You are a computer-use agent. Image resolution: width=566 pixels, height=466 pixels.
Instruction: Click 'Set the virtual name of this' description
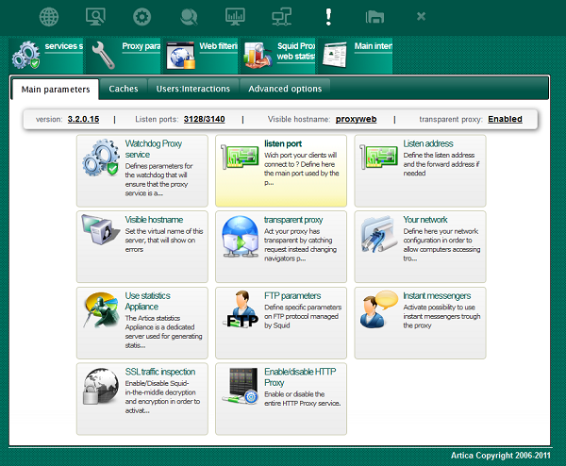164,241
